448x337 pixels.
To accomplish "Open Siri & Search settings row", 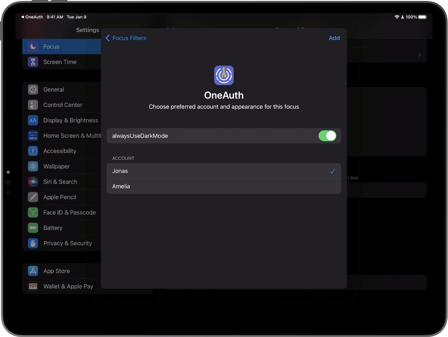I will pyautogui.click(x=62, y=182).
